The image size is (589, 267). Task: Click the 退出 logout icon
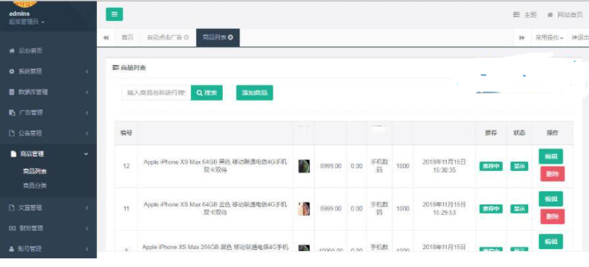tap(574, 38)
